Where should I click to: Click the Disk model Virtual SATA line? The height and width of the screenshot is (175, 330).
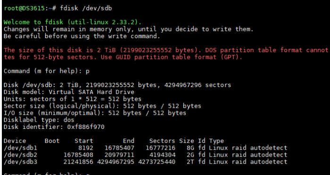click(69, 92)
